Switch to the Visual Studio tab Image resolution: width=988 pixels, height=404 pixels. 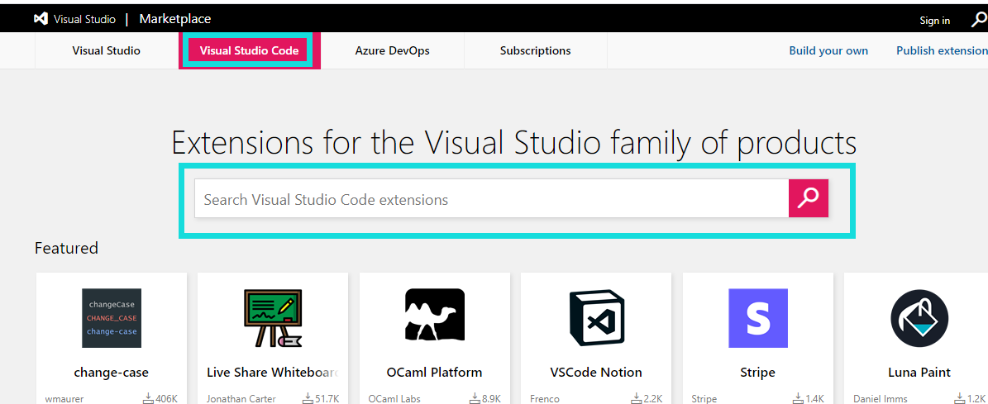tap(106, 50)
